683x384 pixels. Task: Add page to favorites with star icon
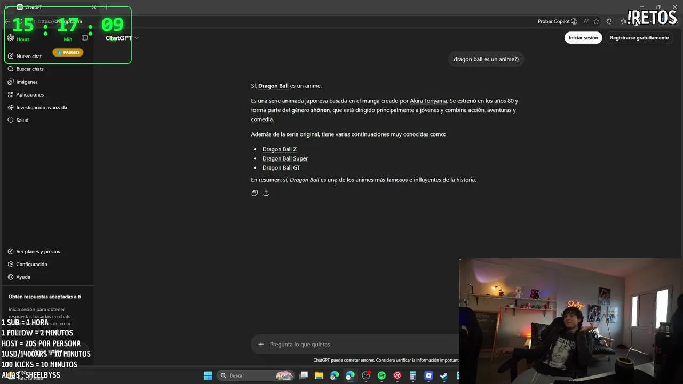(597, 21)
